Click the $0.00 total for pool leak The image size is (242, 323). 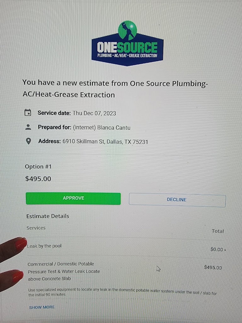pyautogui.click(x=217, y=250)
